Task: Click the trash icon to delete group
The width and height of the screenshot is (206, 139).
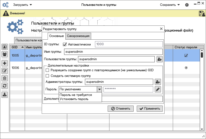Action: point(5,78)
